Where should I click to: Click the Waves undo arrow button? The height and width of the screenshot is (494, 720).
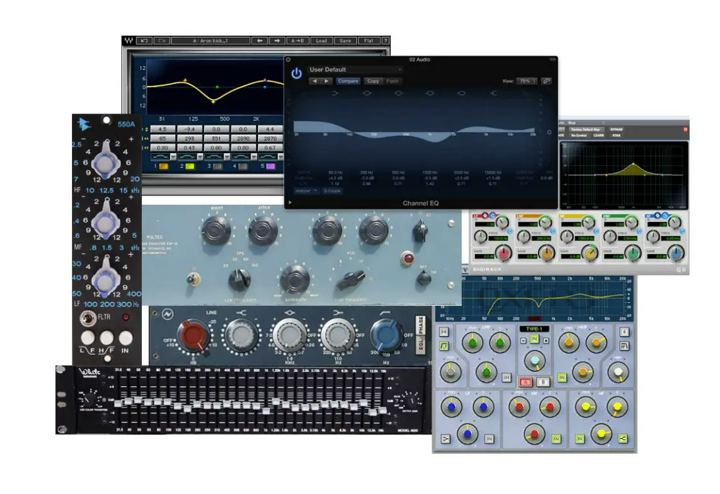pos(144,41)
